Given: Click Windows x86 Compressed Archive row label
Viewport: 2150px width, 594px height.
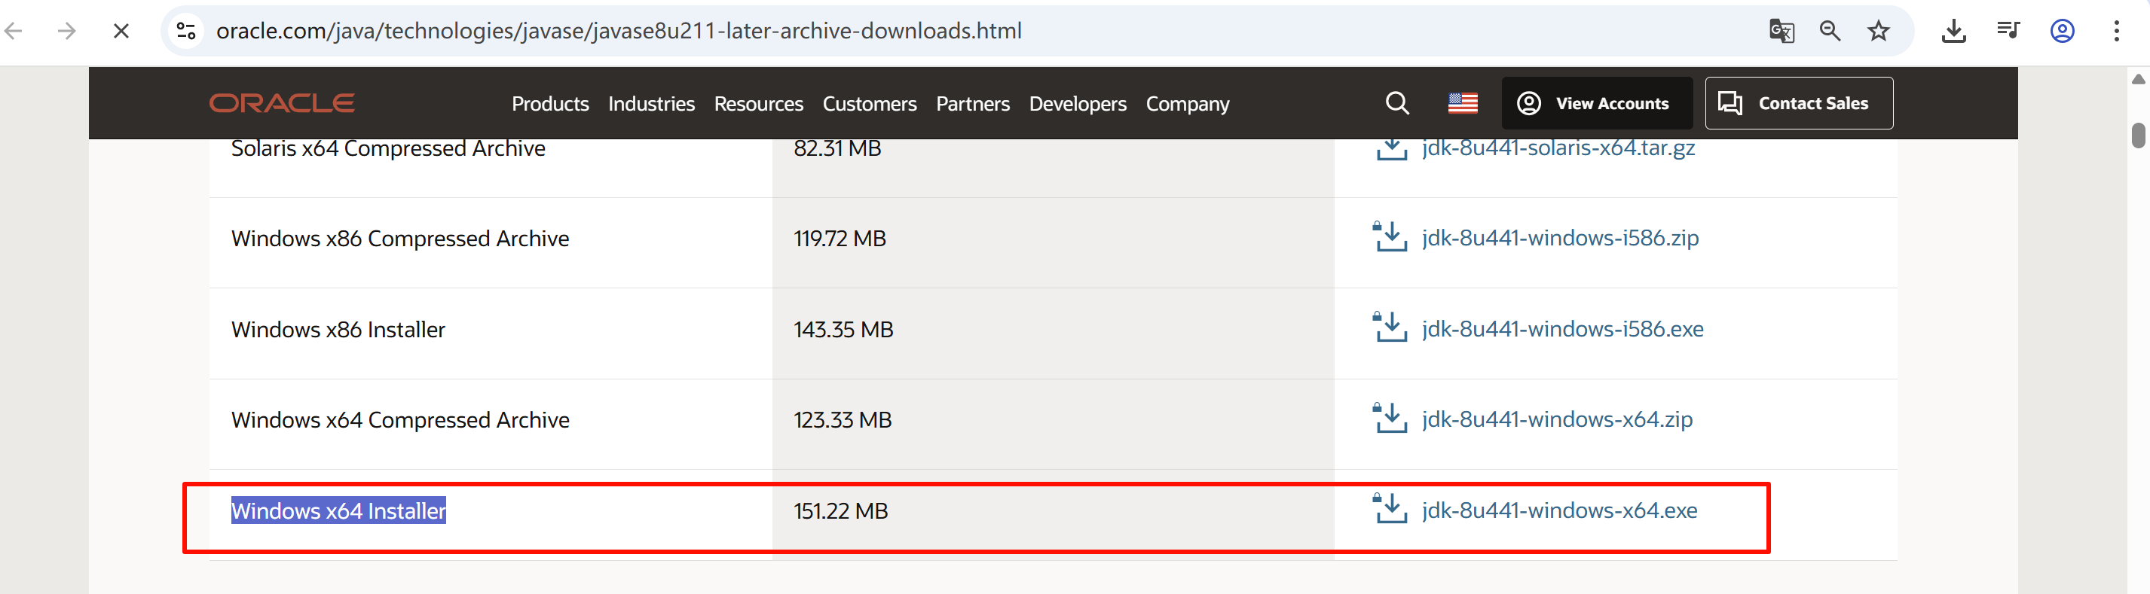Looking at the screenshot, I should (x=400, y=239).
